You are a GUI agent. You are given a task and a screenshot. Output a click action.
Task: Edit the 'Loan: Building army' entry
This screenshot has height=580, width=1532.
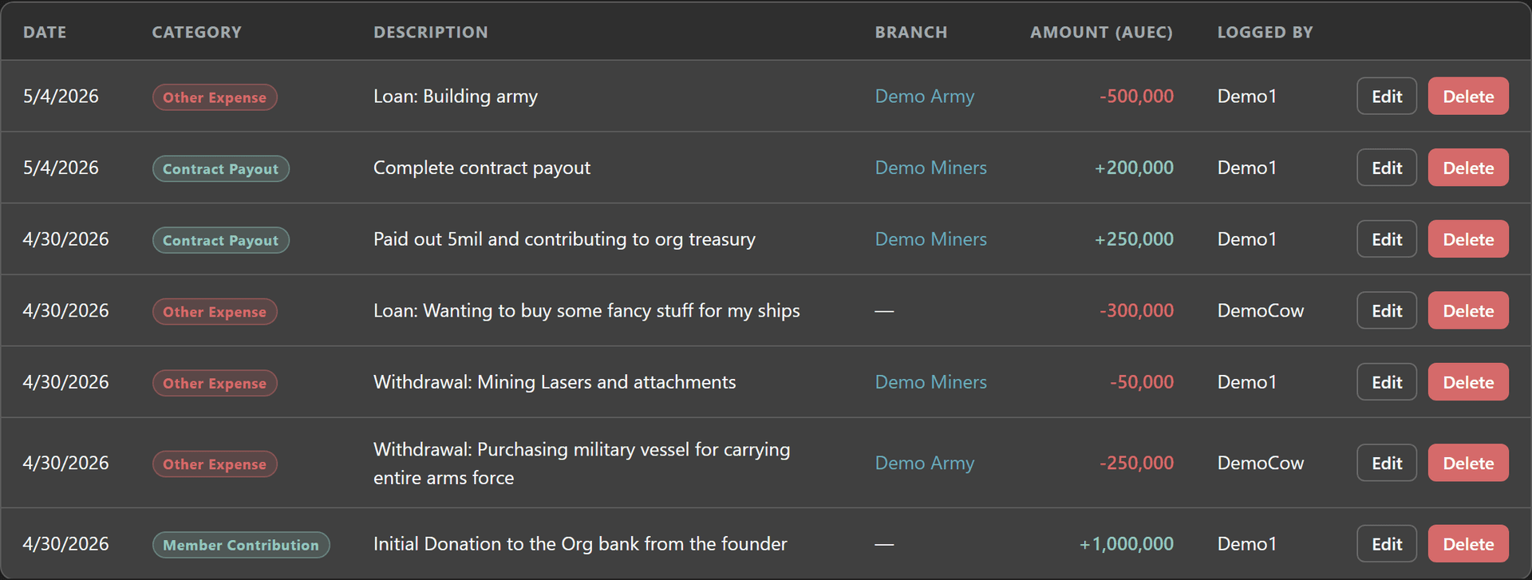[1387, 96]
